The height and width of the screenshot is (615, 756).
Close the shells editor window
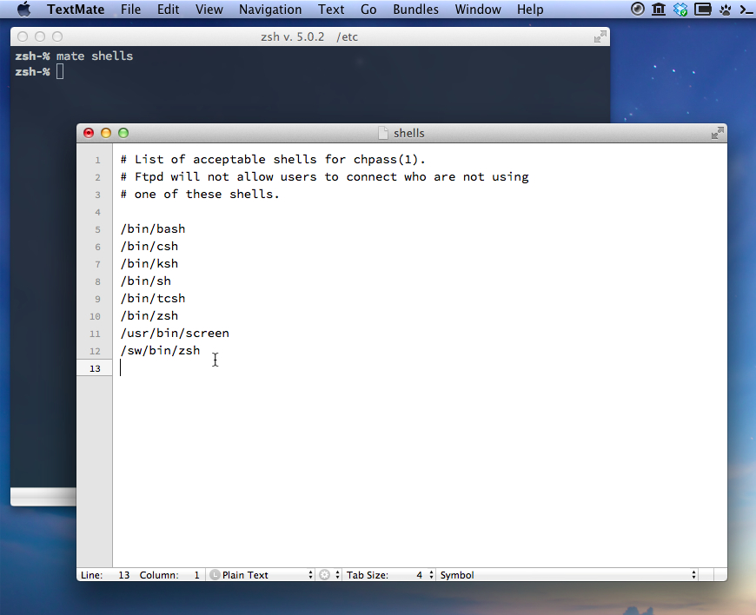[x=89, y=133]
